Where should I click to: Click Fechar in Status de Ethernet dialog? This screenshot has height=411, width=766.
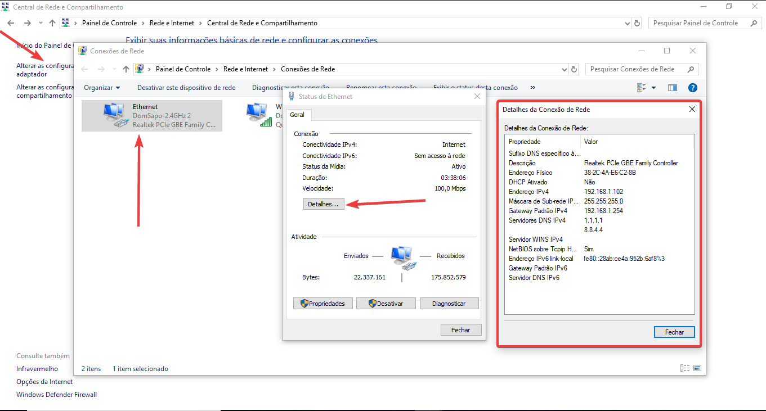click(x=460, y=330)
